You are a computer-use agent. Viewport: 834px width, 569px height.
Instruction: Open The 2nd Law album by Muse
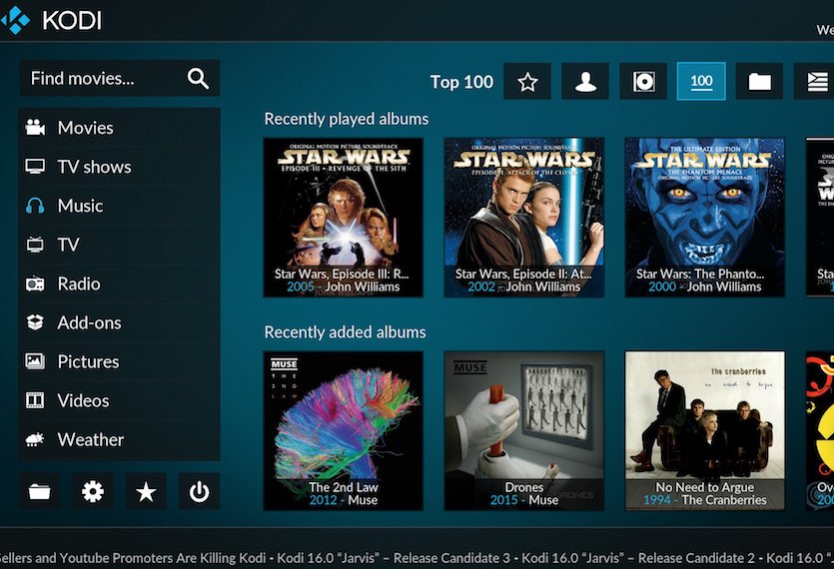coord(343,429)
